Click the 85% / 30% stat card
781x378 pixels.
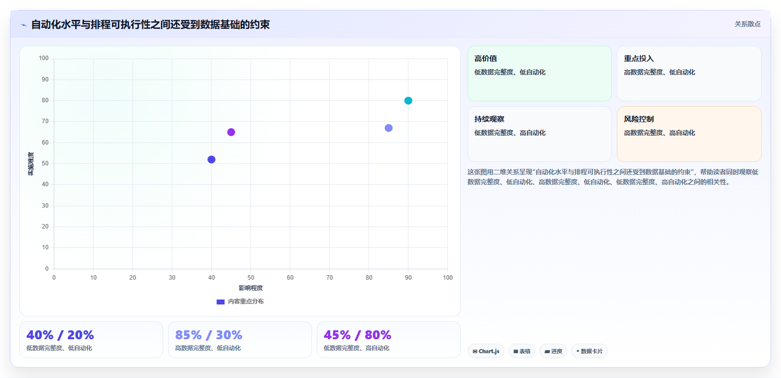click(240, 340)
